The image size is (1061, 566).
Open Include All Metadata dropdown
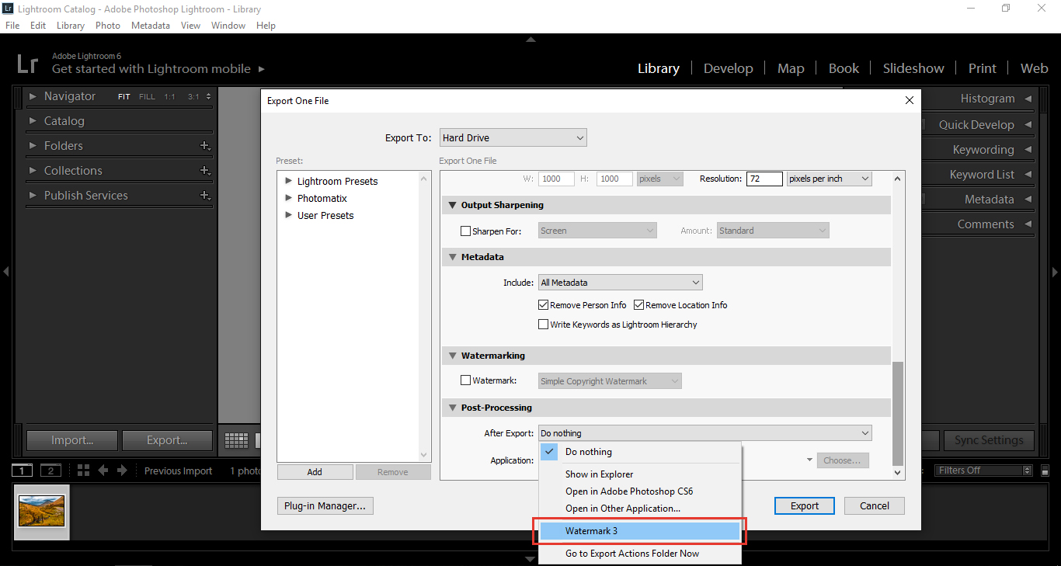[x=621, y=283]
